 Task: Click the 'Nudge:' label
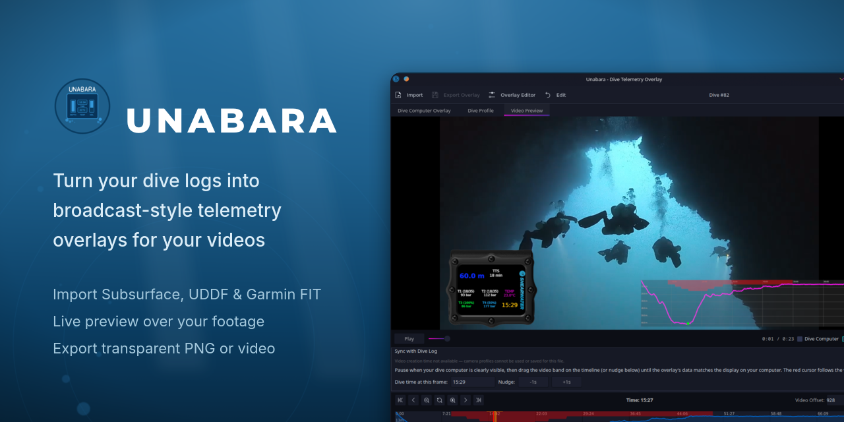[506, 382]
